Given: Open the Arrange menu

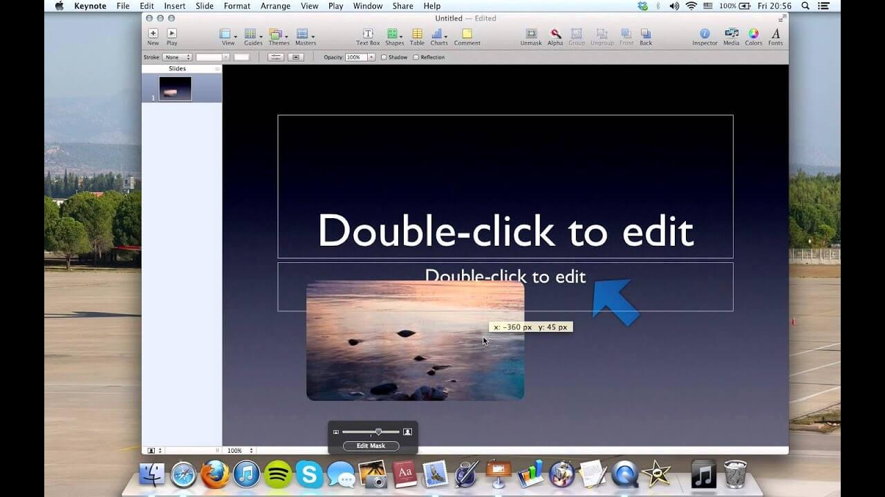Looking at the screenshot, I should (276, 6).
